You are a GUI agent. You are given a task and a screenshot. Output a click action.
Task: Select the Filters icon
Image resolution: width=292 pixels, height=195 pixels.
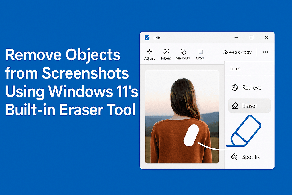tap(166, 54)
